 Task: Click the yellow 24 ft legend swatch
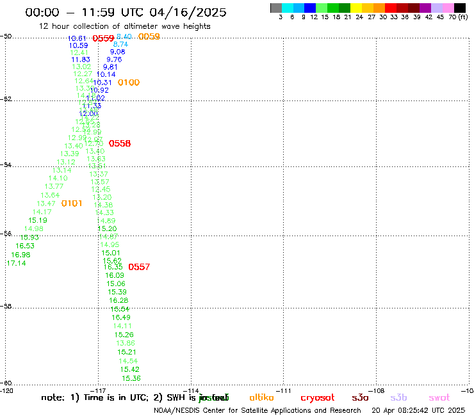pyautogui.click(x=356, y=8)
